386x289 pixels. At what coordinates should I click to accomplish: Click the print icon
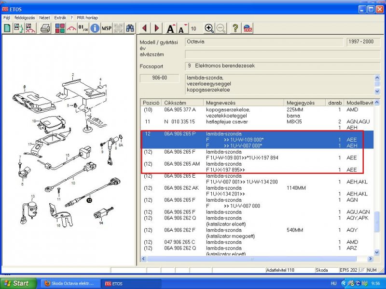[45, 28]
